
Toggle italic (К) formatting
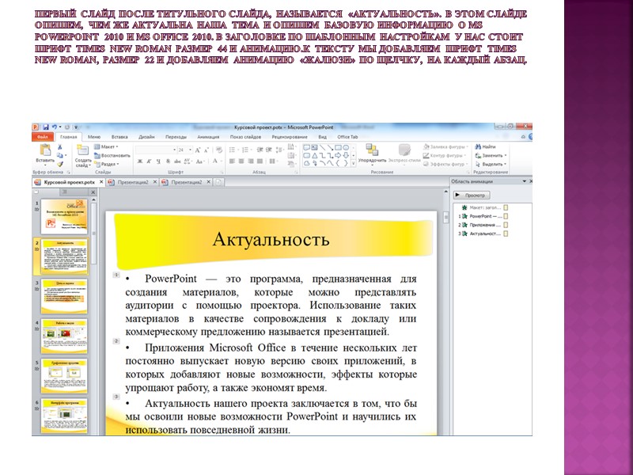coord(149,161)
